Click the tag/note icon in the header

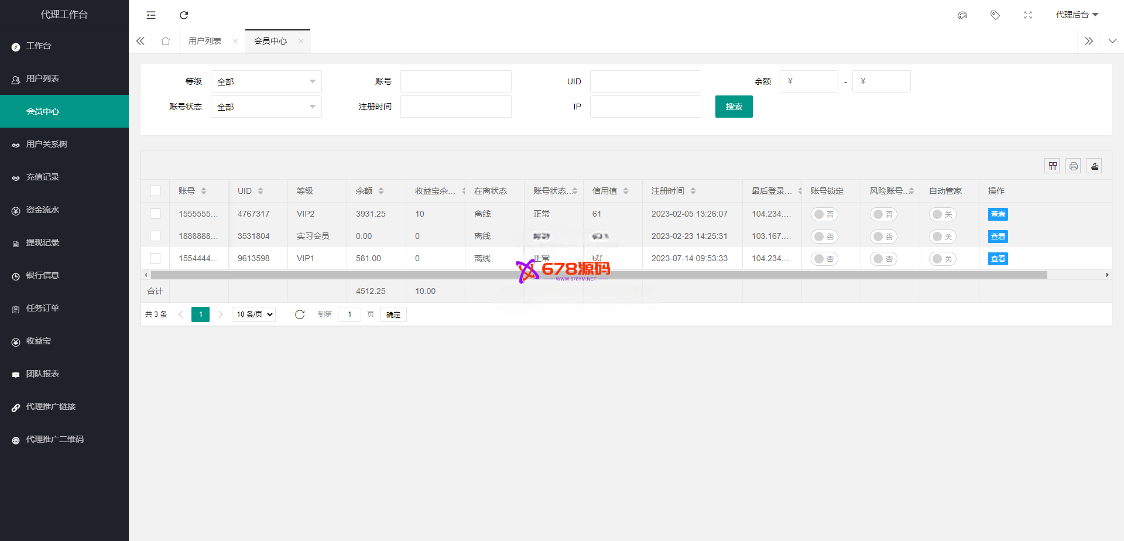click(x=995, y=15)
